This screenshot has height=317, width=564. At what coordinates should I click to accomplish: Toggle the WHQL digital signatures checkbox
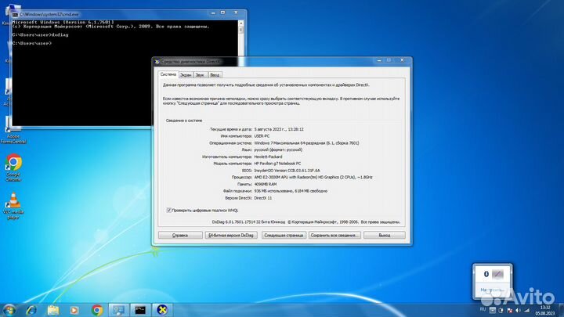tap(168, 211)
